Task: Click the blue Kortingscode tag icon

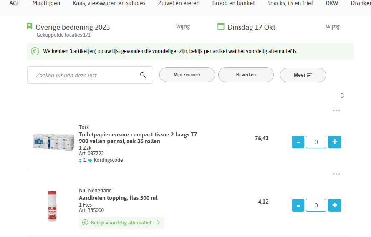Action: tap(90, 161)
